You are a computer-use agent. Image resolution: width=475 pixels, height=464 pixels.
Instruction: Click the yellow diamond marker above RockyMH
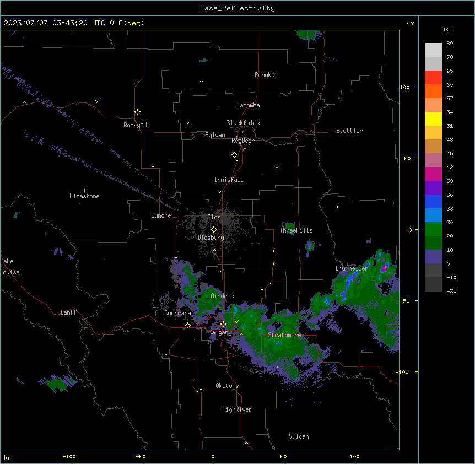(x=138, y=112)
